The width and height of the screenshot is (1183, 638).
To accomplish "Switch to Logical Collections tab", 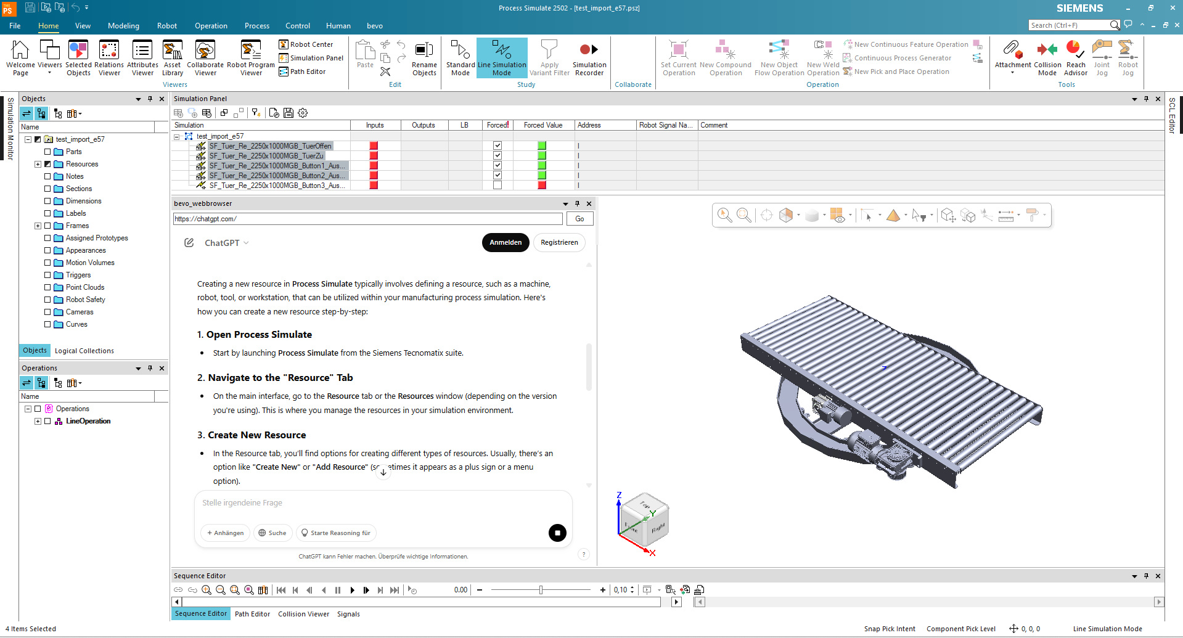I will point(84,351).
